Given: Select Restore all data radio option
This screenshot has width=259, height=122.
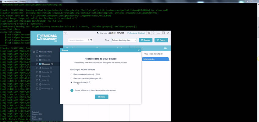Looking at the screenshot, I should [x=71, y=82].
